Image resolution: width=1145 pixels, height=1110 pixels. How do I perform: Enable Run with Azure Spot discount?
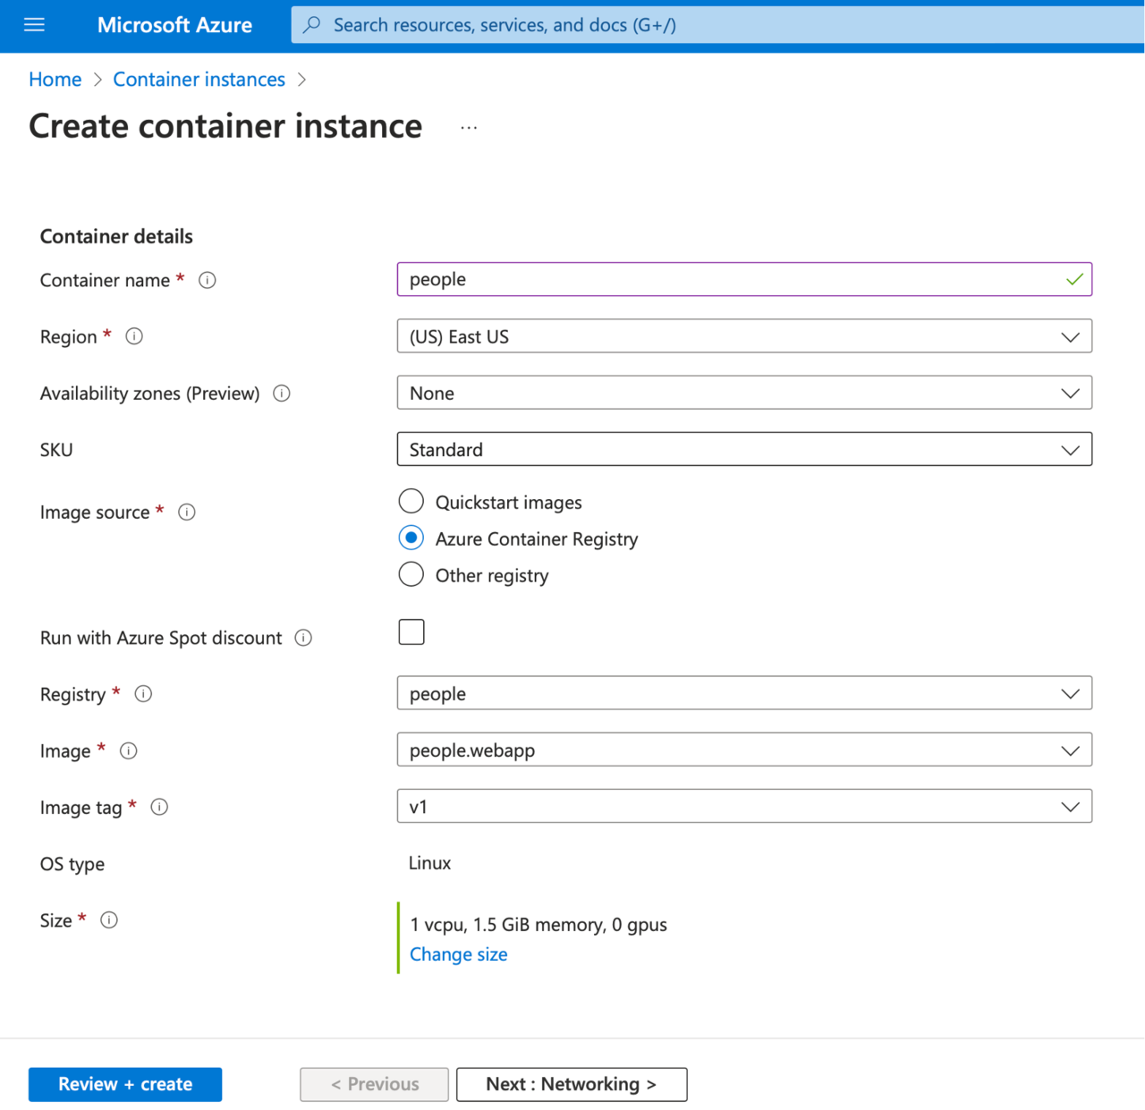(411, 631)
